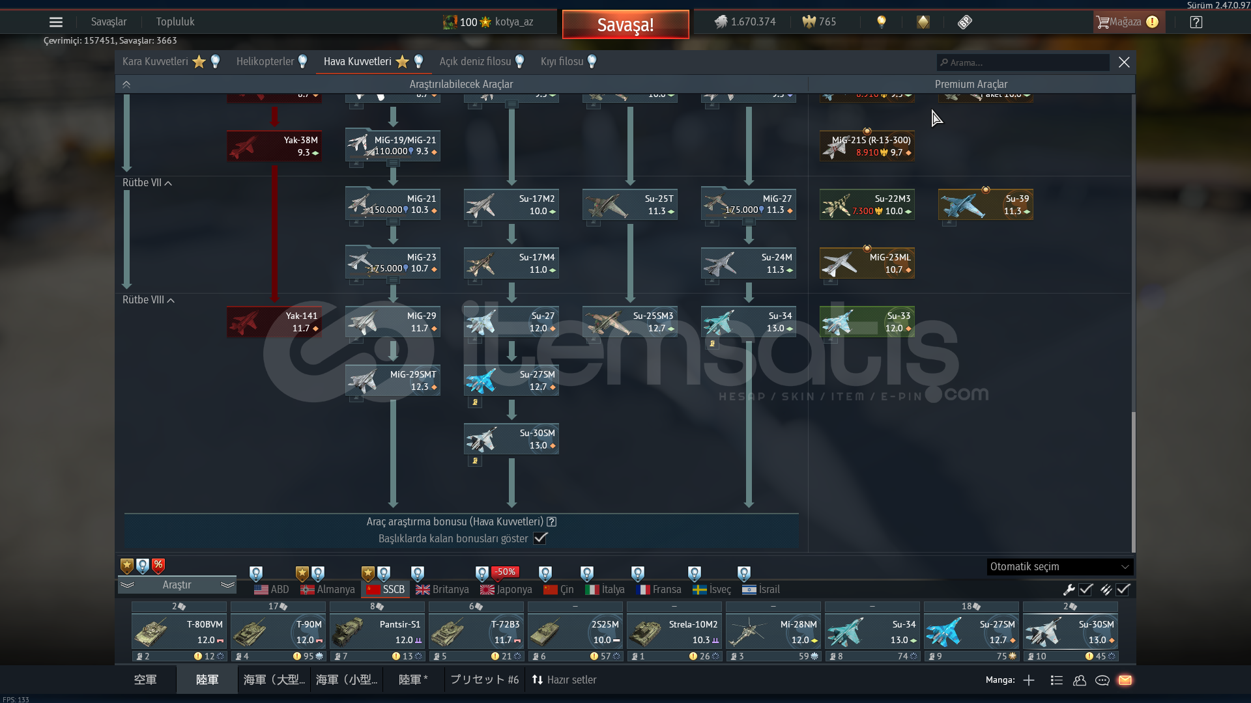
Task: Click the Golden Eagles balance 765
Action: pos(819,22)
